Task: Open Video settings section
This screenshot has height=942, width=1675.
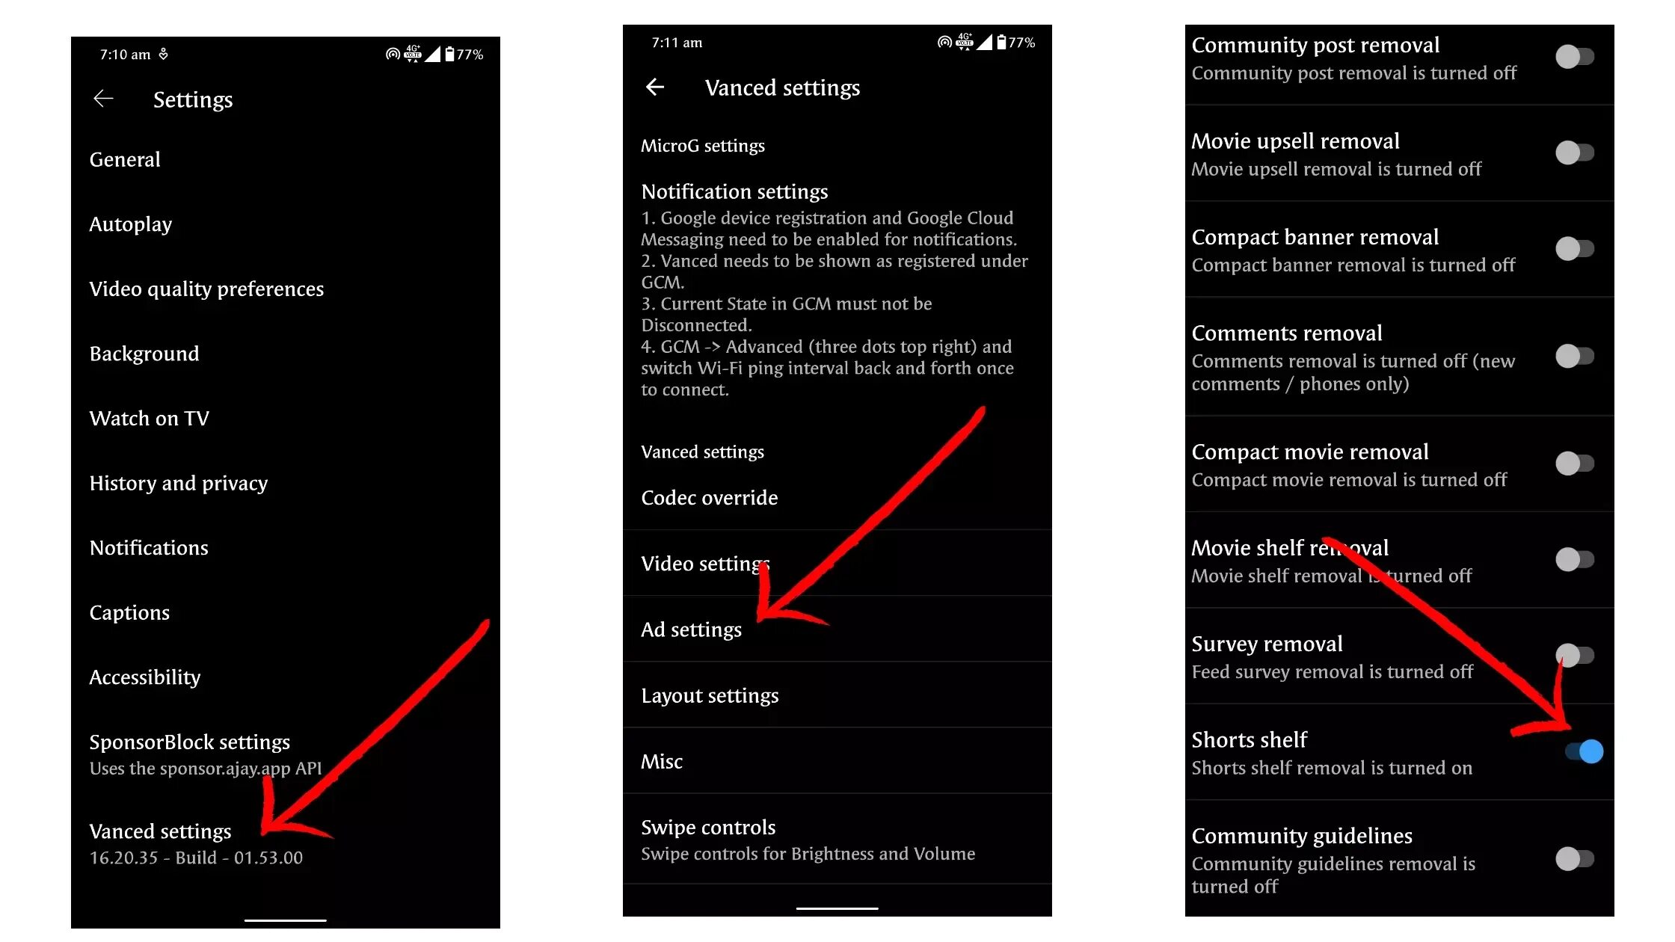Action: pos(707,562)
